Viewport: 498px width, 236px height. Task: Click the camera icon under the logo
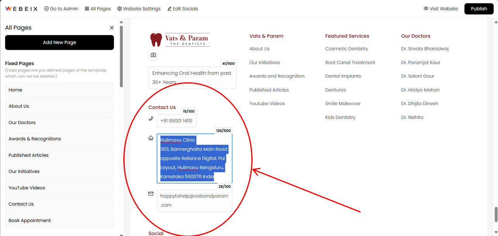coord(153,55)
